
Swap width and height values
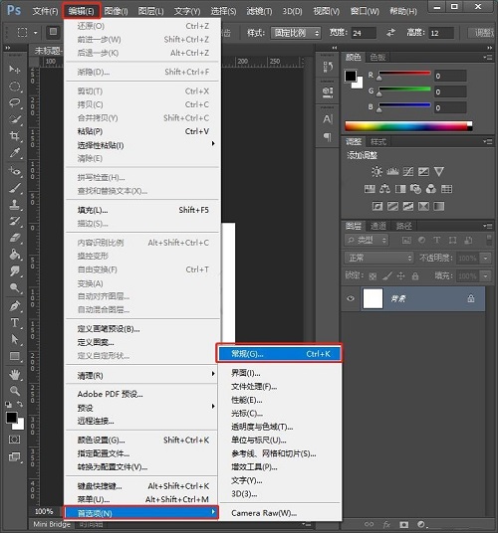coord(390,33)
